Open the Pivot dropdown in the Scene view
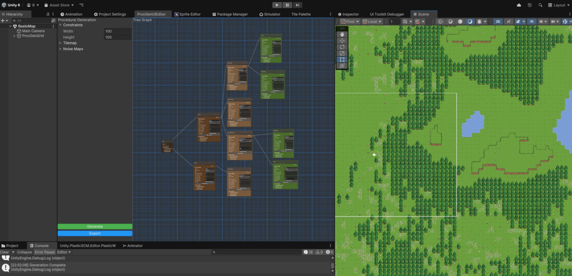The height and width of the screenshot is (276, 572). coord(349,21)
